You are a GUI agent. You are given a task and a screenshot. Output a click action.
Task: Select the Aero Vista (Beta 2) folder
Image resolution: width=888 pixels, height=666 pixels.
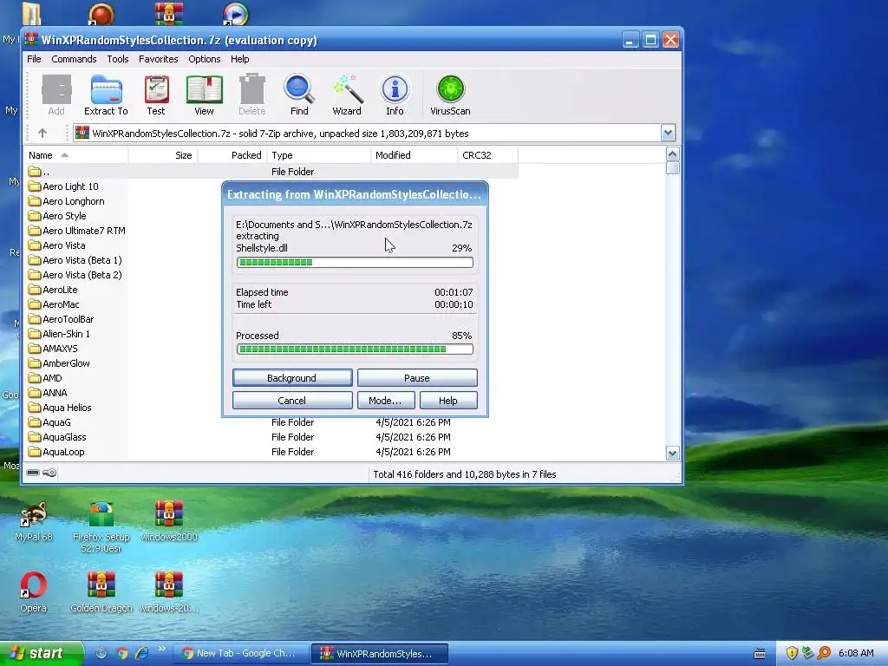tap(75, 275)
